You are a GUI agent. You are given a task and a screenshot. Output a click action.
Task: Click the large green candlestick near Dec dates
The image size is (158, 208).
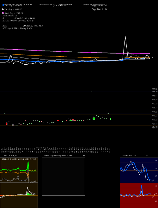coord(94,118)
